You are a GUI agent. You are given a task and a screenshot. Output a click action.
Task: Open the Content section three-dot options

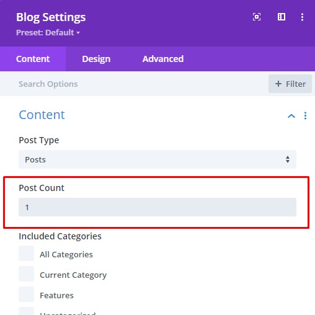pos(305,116)
